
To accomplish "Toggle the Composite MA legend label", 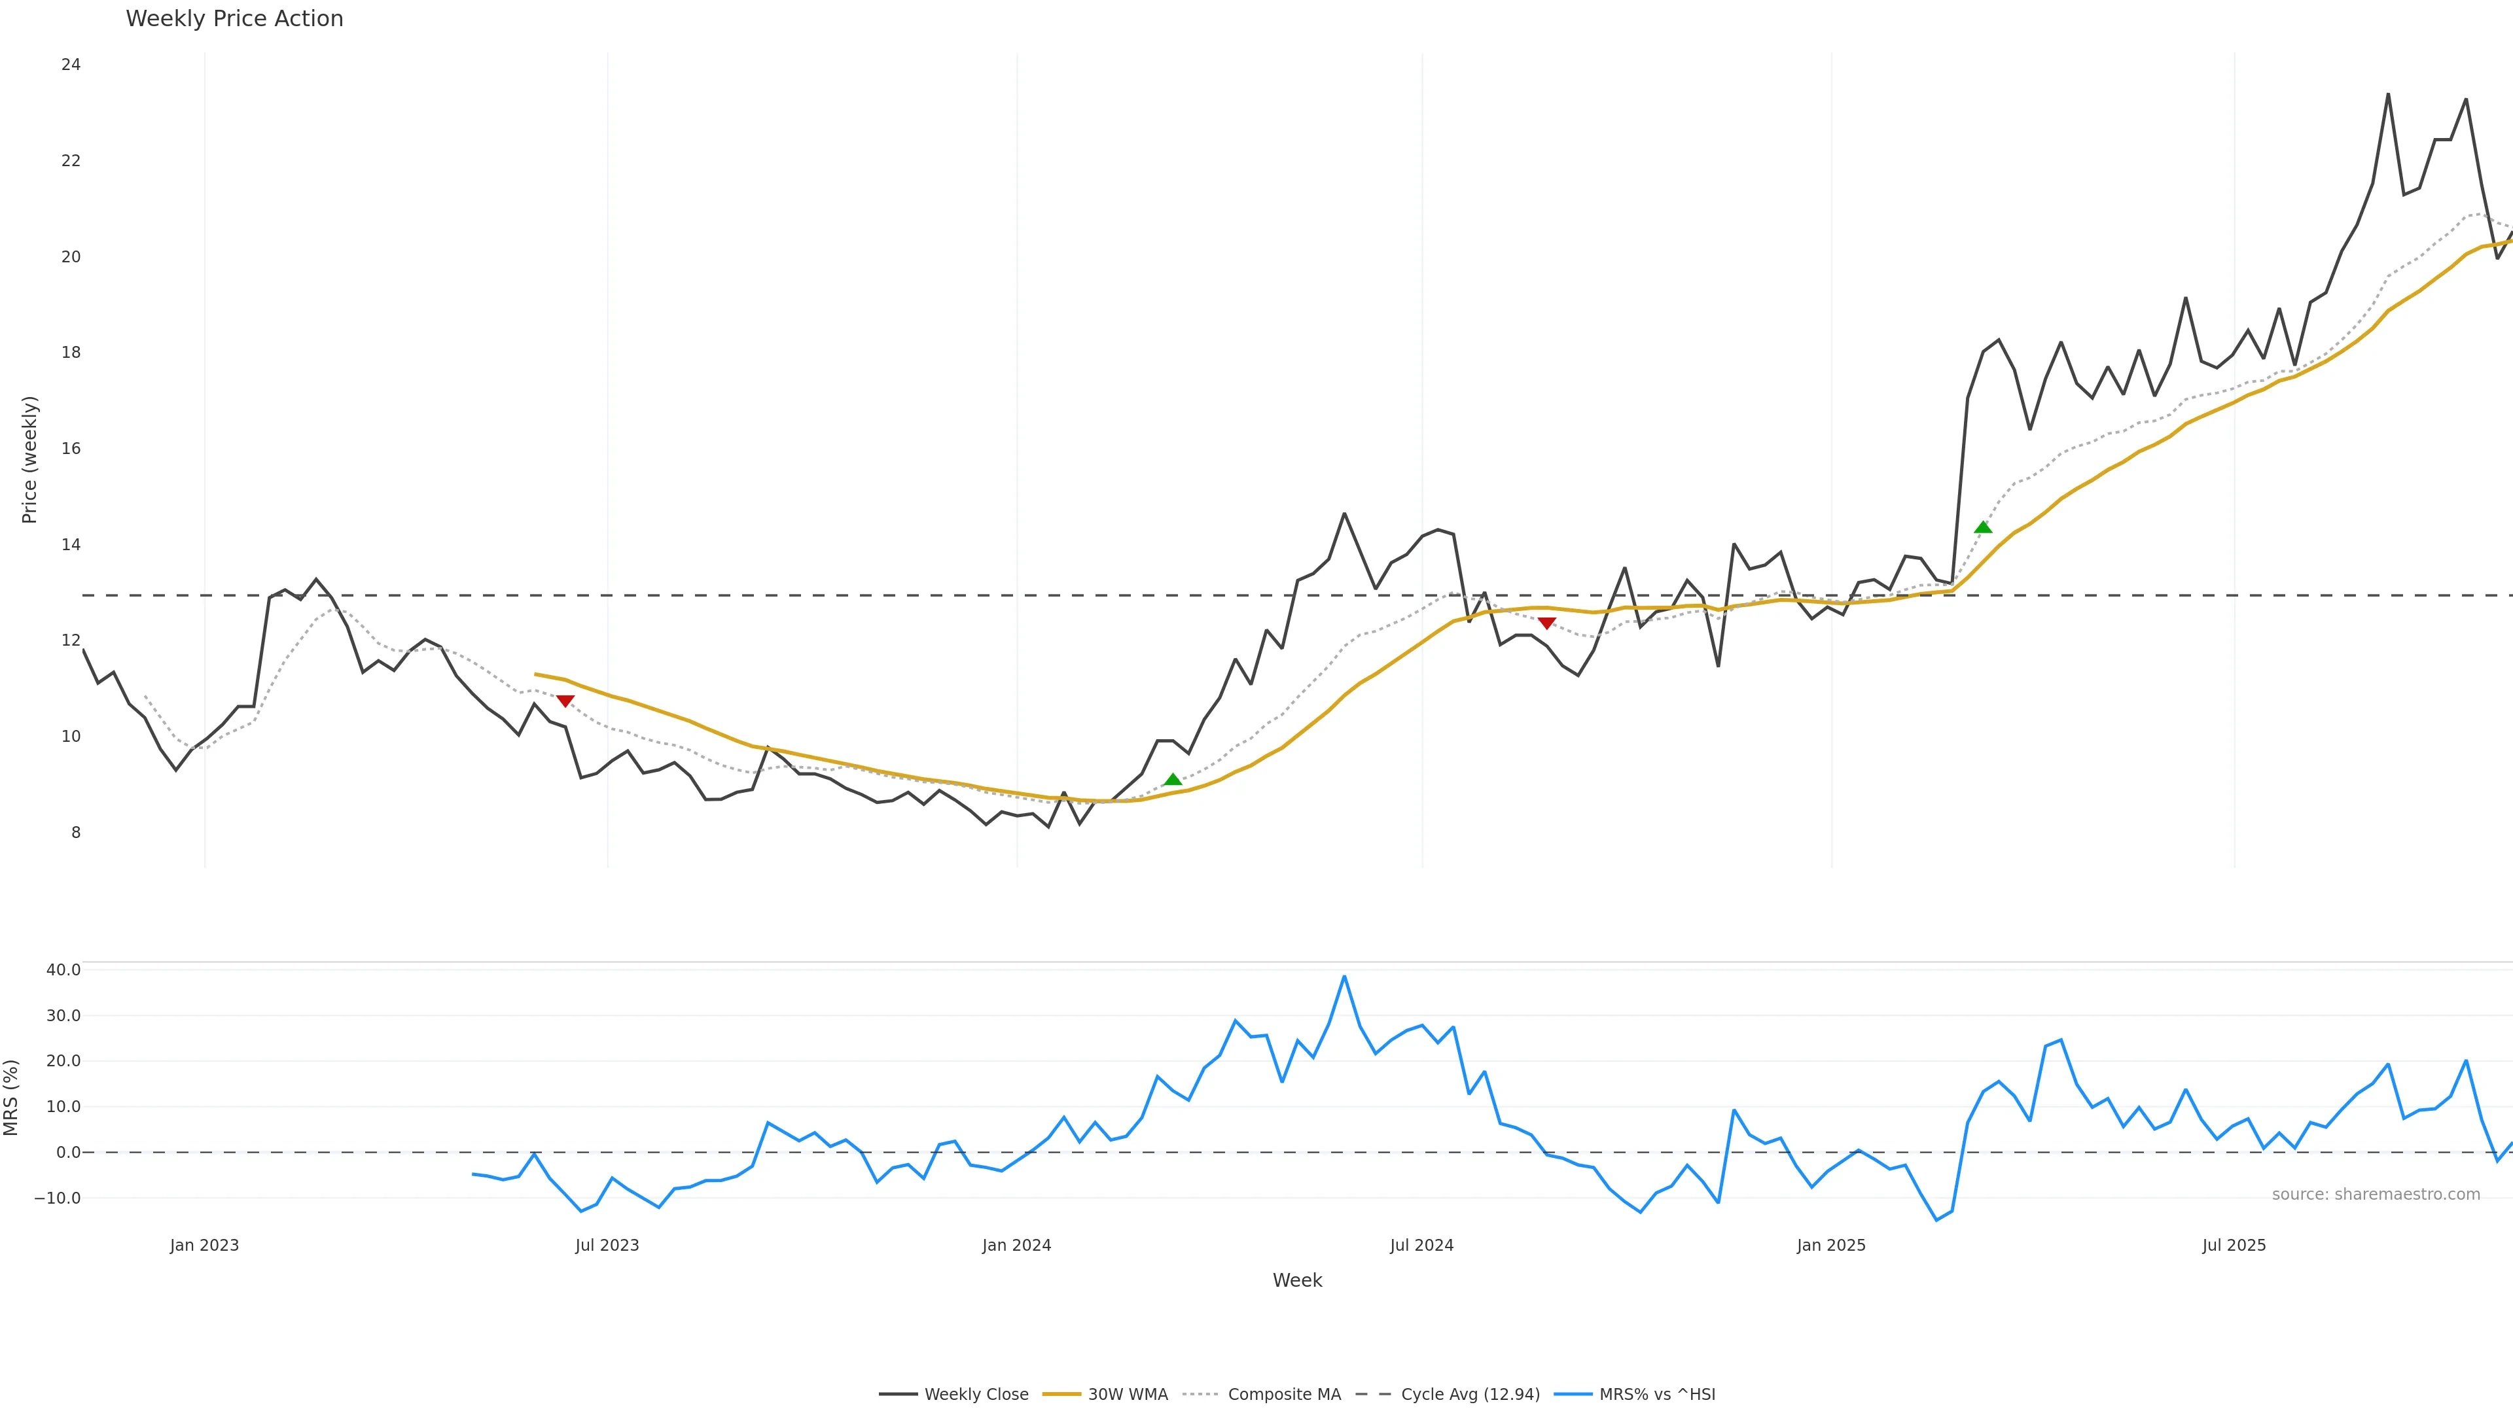I will [x=1284, y=1395].
